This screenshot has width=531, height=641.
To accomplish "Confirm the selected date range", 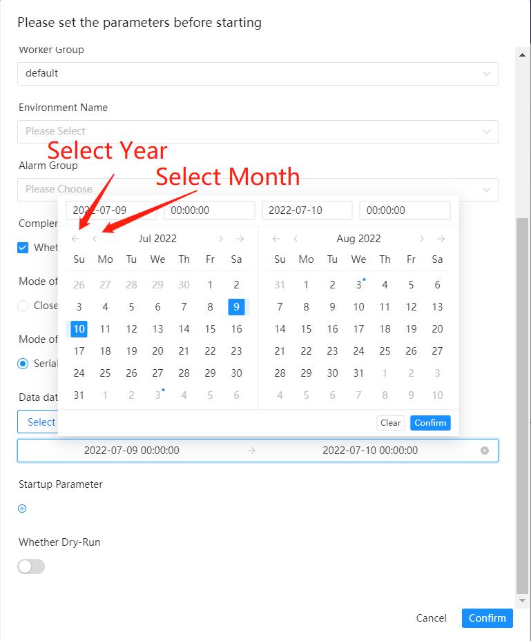I will point(430,423).
